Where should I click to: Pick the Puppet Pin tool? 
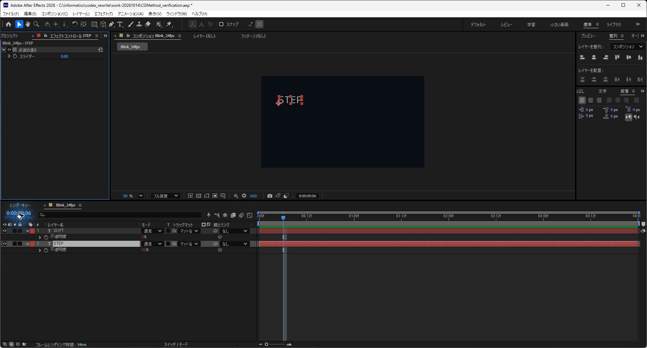click(x=169, y=24)
